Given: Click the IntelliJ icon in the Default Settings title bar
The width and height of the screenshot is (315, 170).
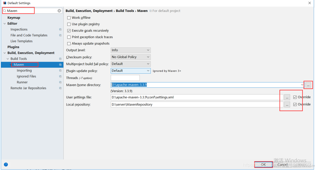Looking at the screenshot, I should coord(5,3).
